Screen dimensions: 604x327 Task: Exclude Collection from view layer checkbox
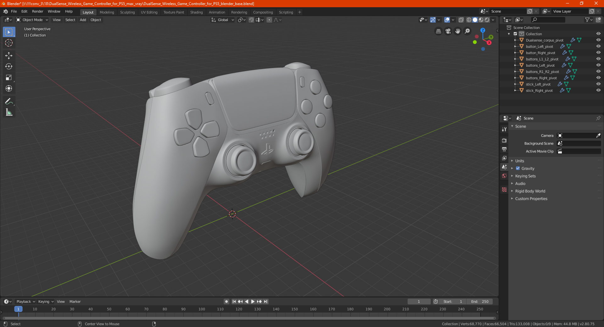pos(515,34)
